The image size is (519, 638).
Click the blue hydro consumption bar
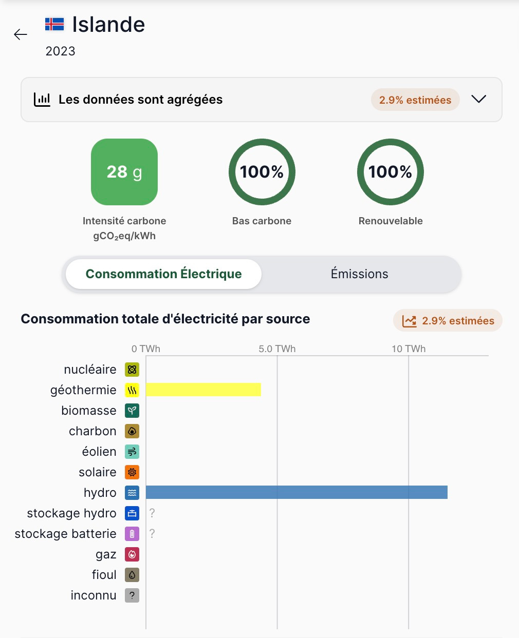[x=296, y=493]
